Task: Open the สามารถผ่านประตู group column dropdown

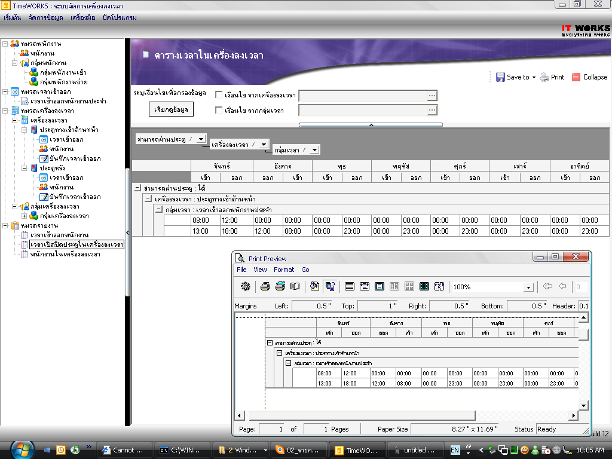Action: click(x=201, y=139)
